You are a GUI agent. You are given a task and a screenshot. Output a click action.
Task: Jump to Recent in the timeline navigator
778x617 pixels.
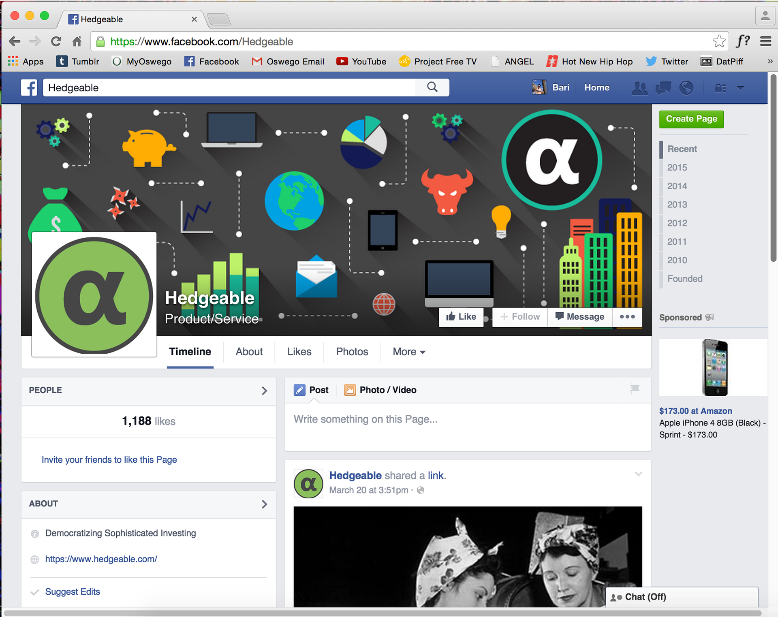click(x=682, y=149)
